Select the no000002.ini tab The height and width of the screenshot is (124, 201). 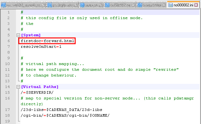(183, 5)
